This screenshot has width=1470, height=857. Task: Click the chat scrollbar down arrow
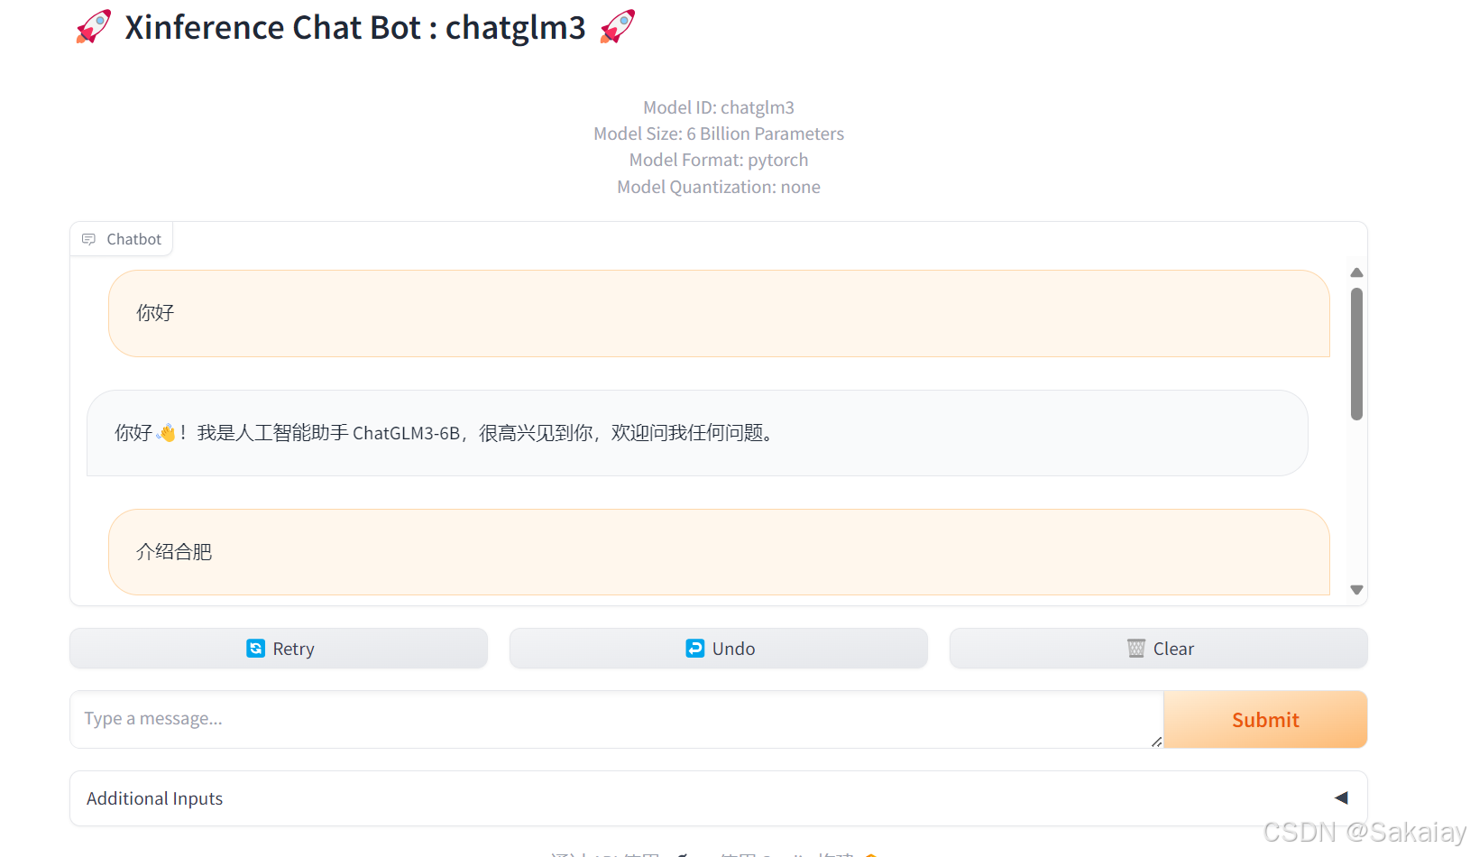(1356, 590)
